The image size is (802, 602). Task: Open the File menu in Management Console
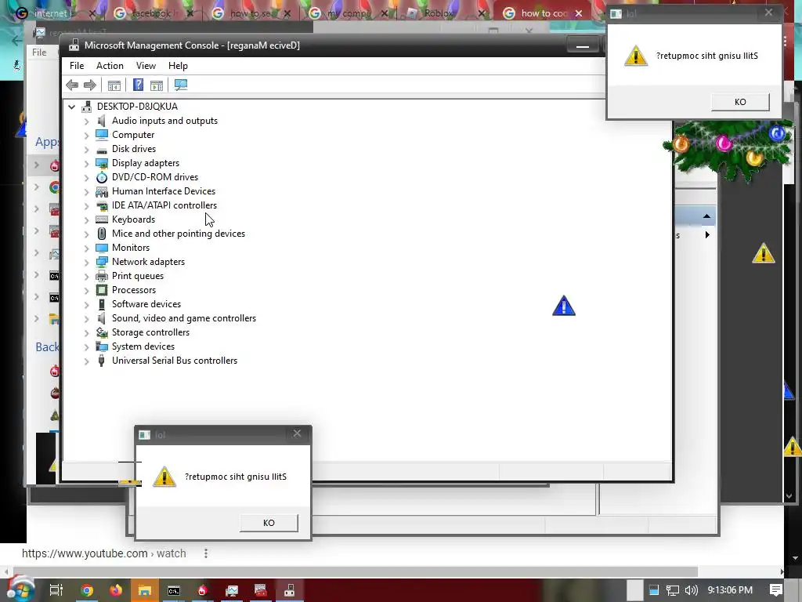(77, 66)
